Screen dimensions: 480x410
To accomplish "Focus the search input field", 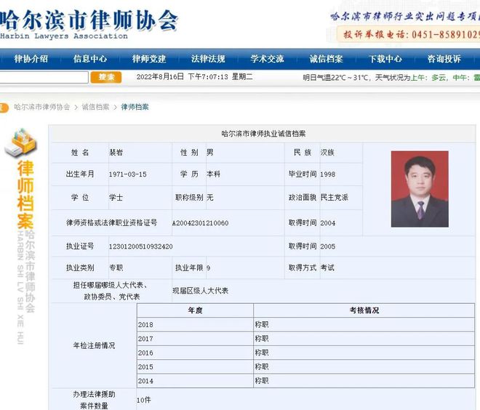I will (x=44, y=77).
